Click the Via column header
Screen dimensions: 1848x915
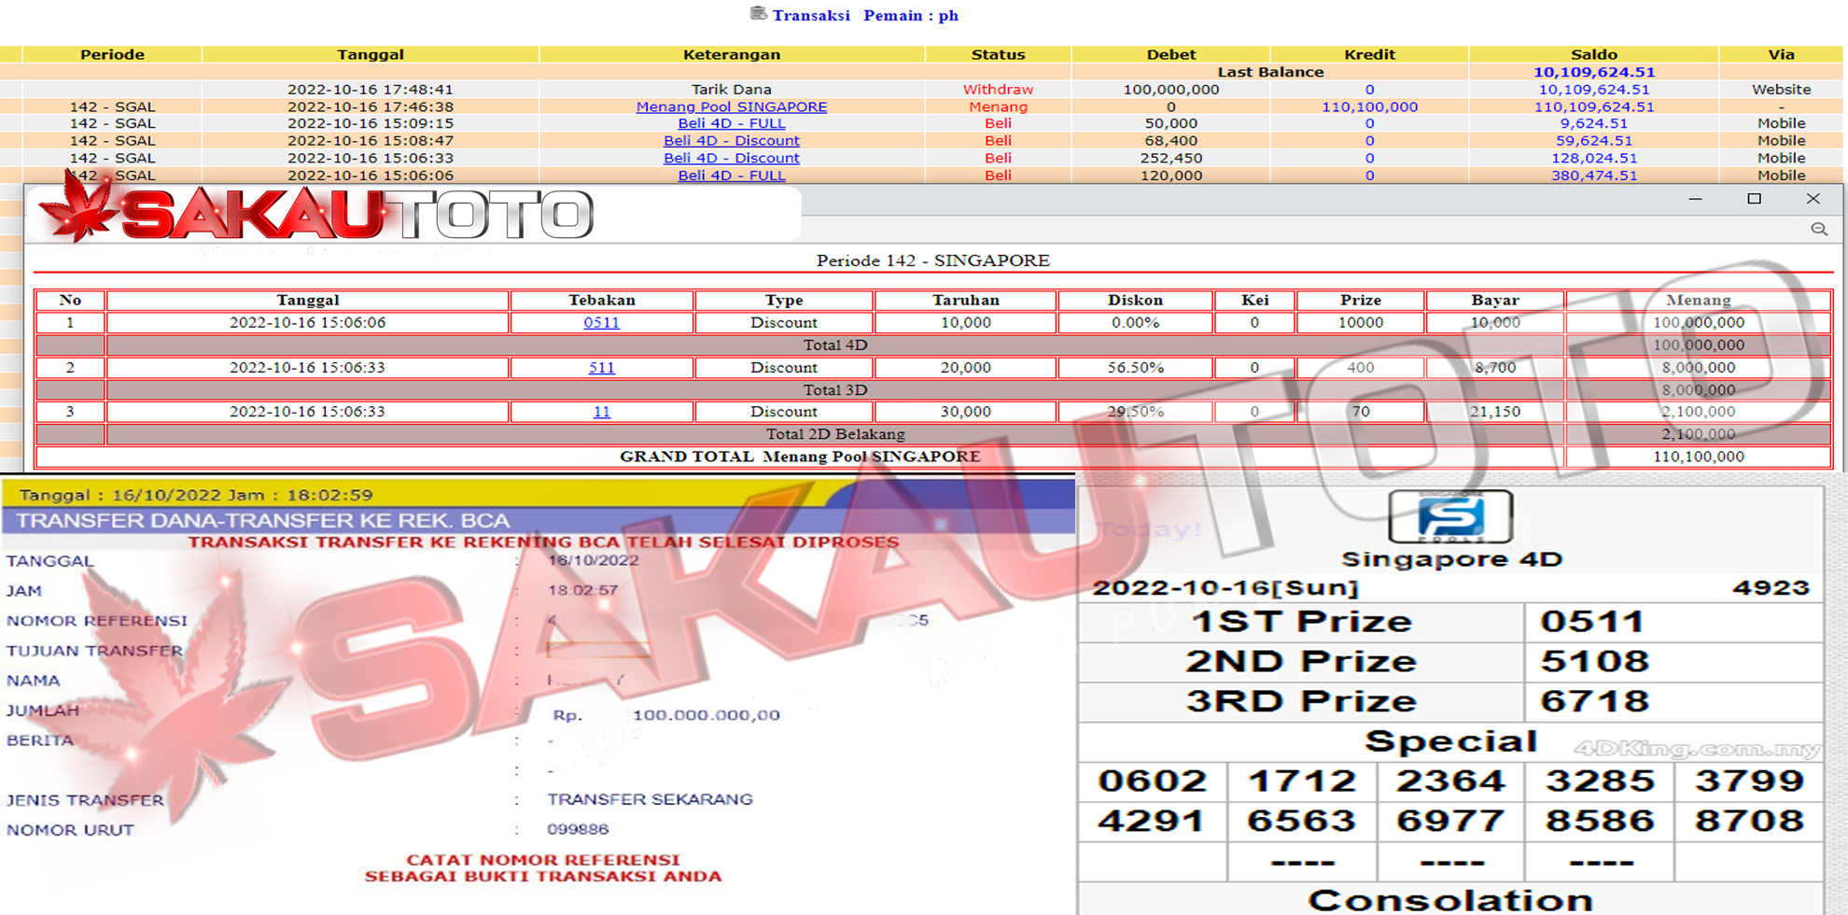click(1781, 54)
